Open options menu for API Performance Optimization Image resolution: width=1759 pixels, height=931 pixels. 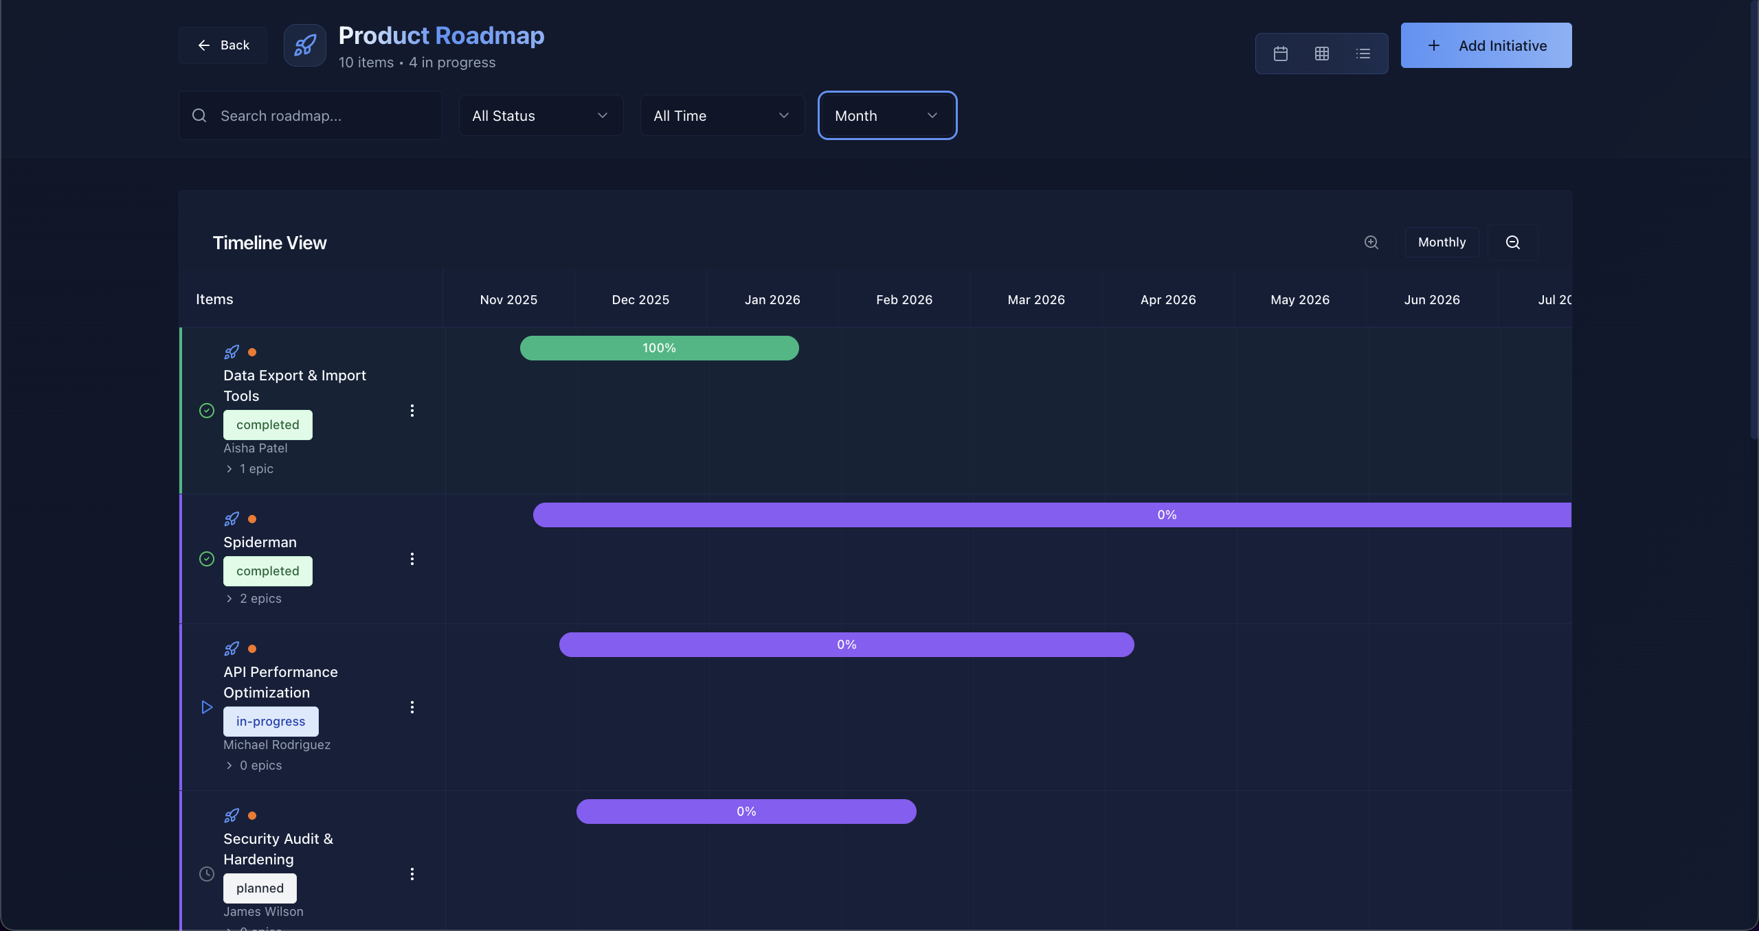pyautogui.click(x=412, y=707)
